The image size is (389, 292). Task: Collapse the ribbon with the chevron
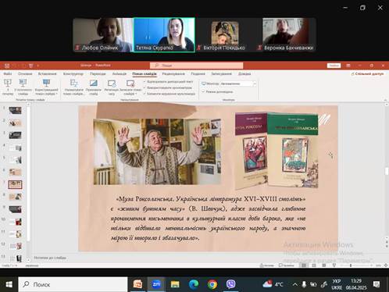point(385,100)
